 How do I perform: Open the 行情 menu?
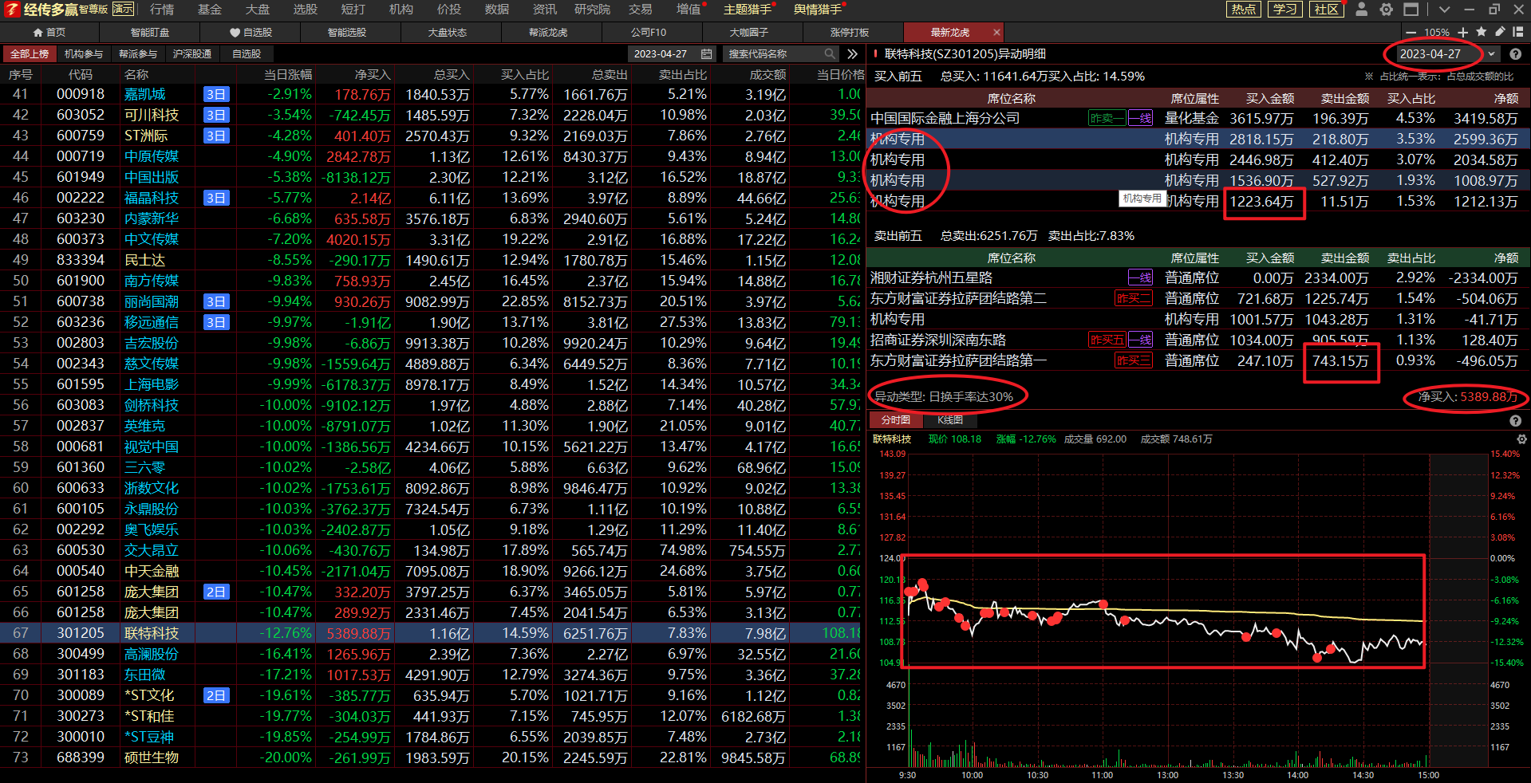(162, 10)
